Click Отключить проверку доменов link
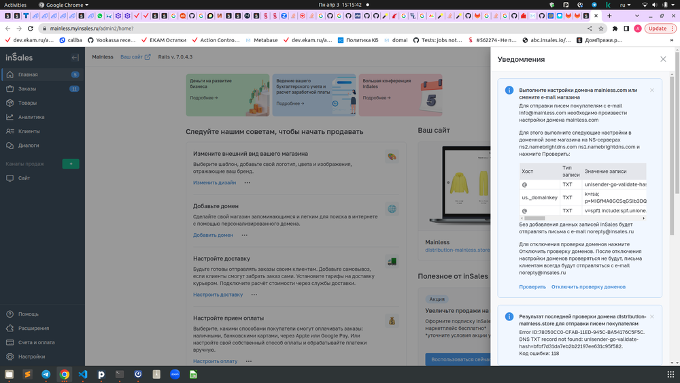680x383 pixels. pyautogui.click(x=588, y=287)
